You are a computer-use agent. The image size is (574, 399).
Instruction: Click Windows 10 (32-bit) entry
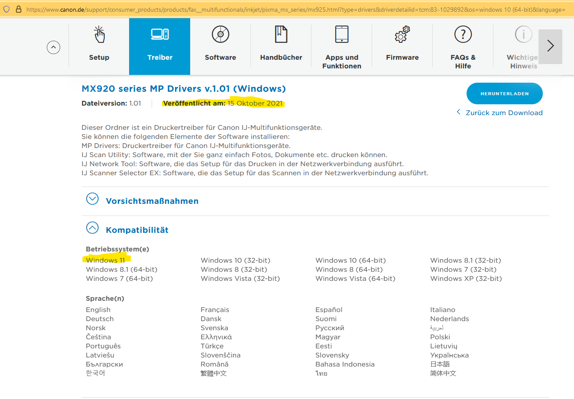[235, 261]
